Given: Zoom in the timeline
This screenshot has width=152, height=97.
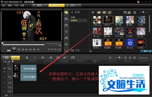Looking at the screenshot, I should [125, 58].
